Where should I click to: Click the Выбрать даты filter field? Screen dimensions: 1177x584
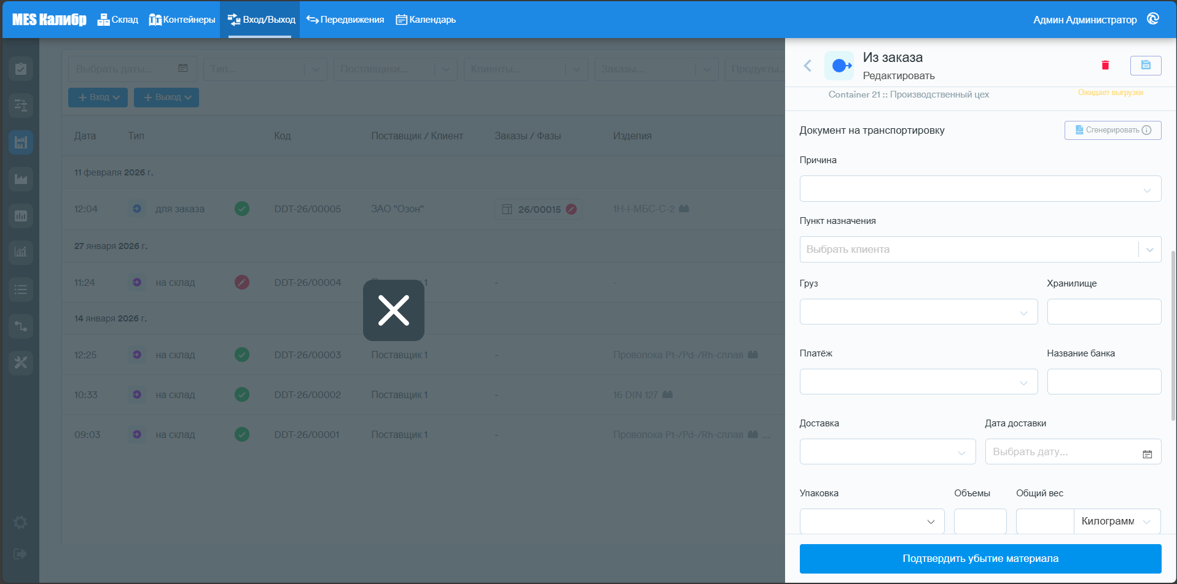[x=133, y=69]
